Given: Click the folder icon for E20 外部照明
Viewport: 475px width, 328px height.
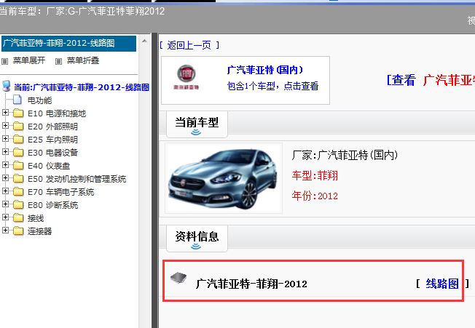Looking at the screenshot, I should (x=18, y=126).
